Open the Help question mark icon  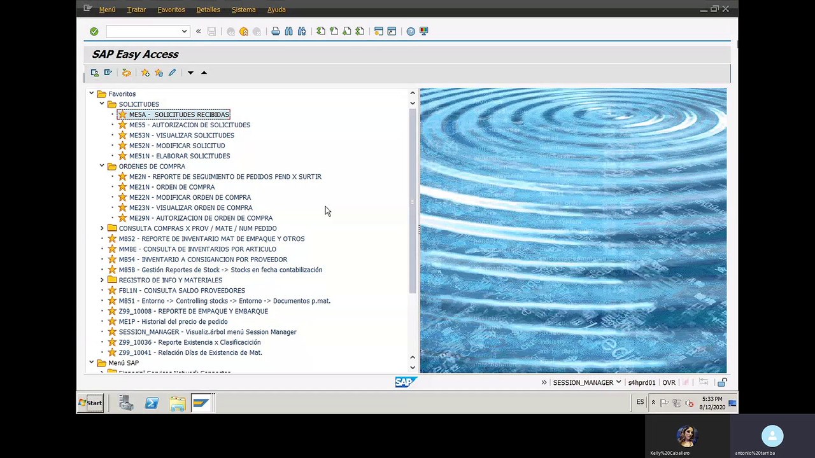coord(411,31)
